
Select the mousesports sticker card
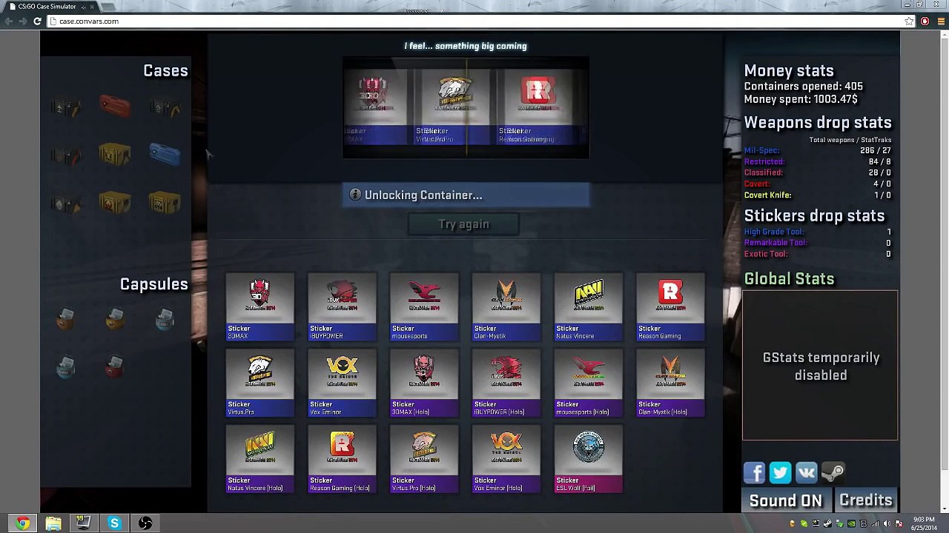click(424, 307)
